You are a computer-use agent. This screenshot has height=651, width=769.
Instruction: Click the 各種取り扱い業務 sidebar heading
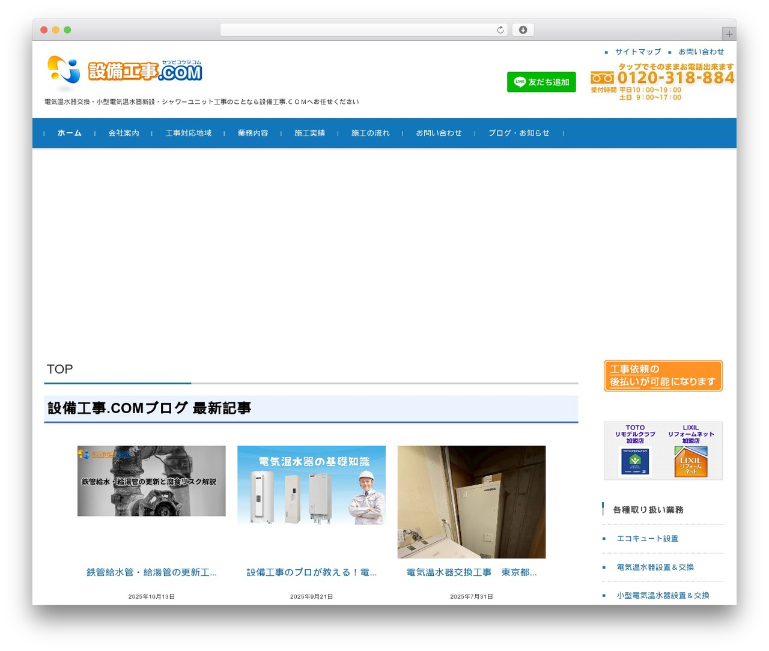pos(648,510)
